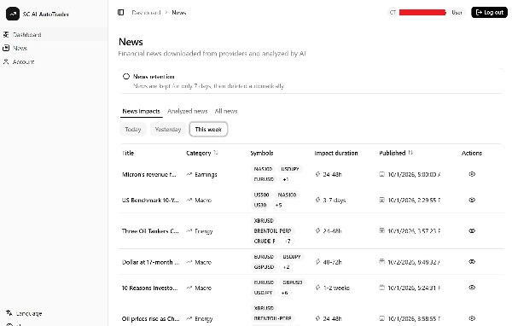Expand +1 symbols in Micron's row
The height and width of the screenshot is (326, 512).
coord(285,179)
